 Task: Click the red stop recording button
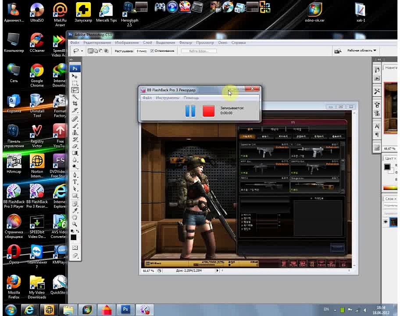click(208, 111)
